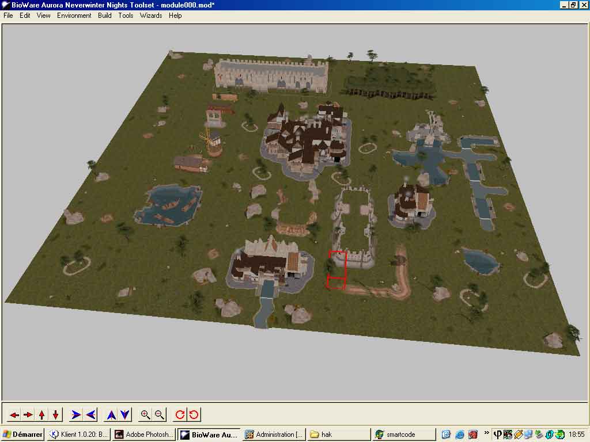
Task: Click the taskbar clock showing 18:55
Action: [x=576, y=435]
